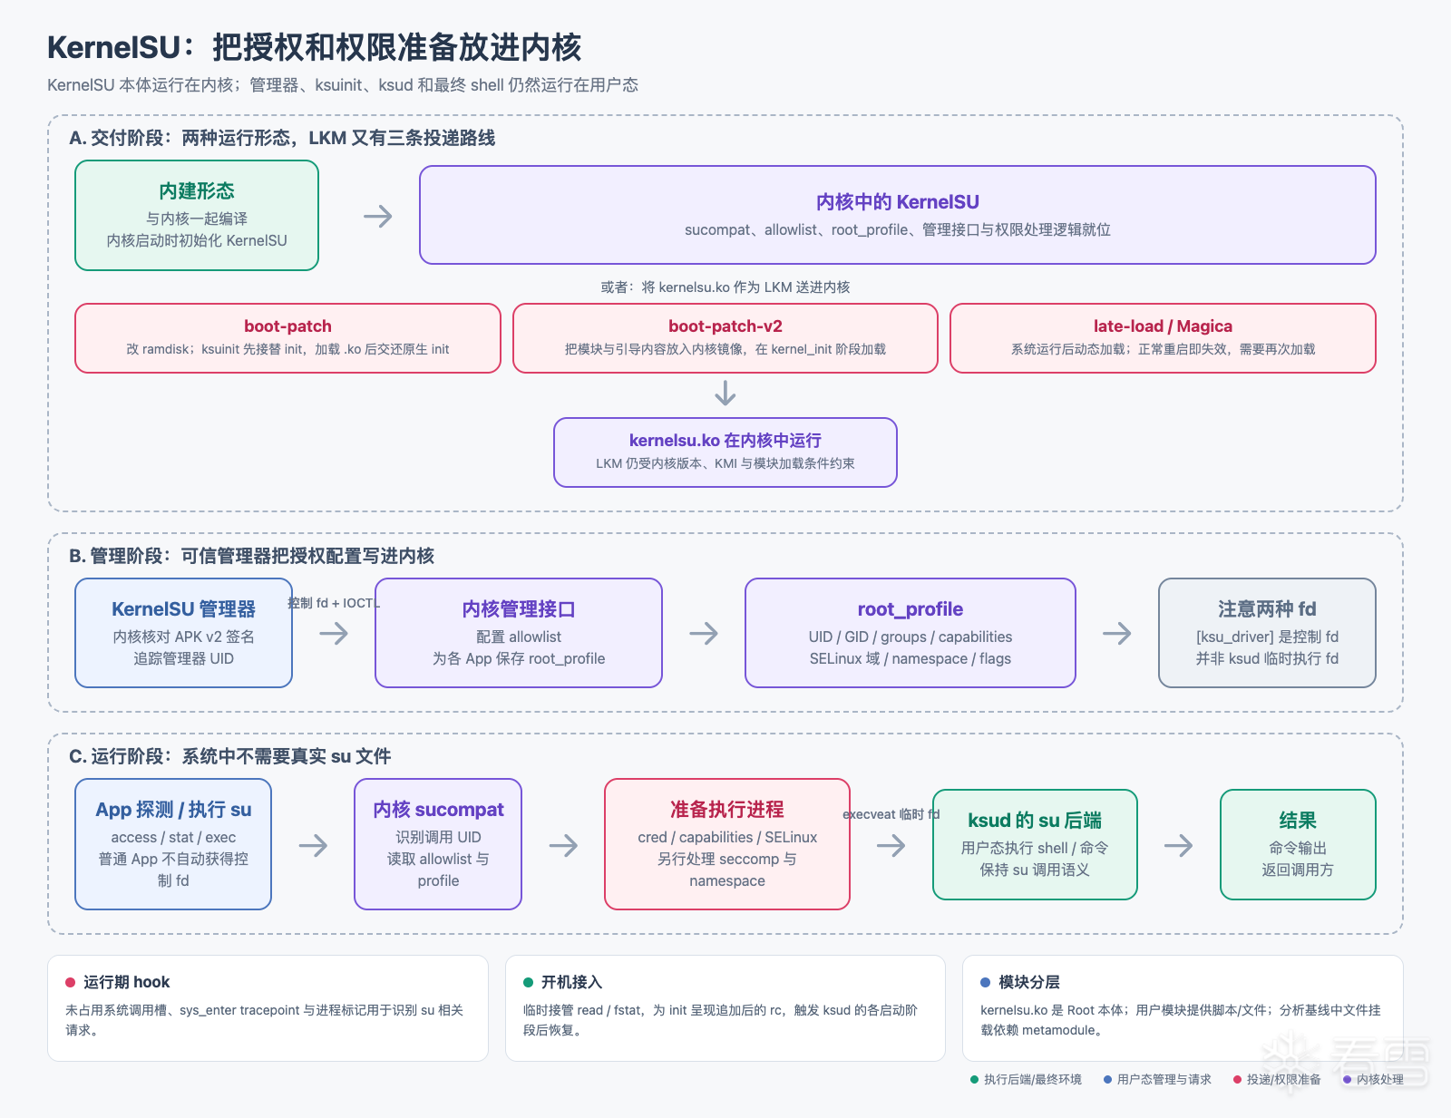Click the label "控制 fd + IOCTL"
The image size is (1451, 1118).
point(334,603)
